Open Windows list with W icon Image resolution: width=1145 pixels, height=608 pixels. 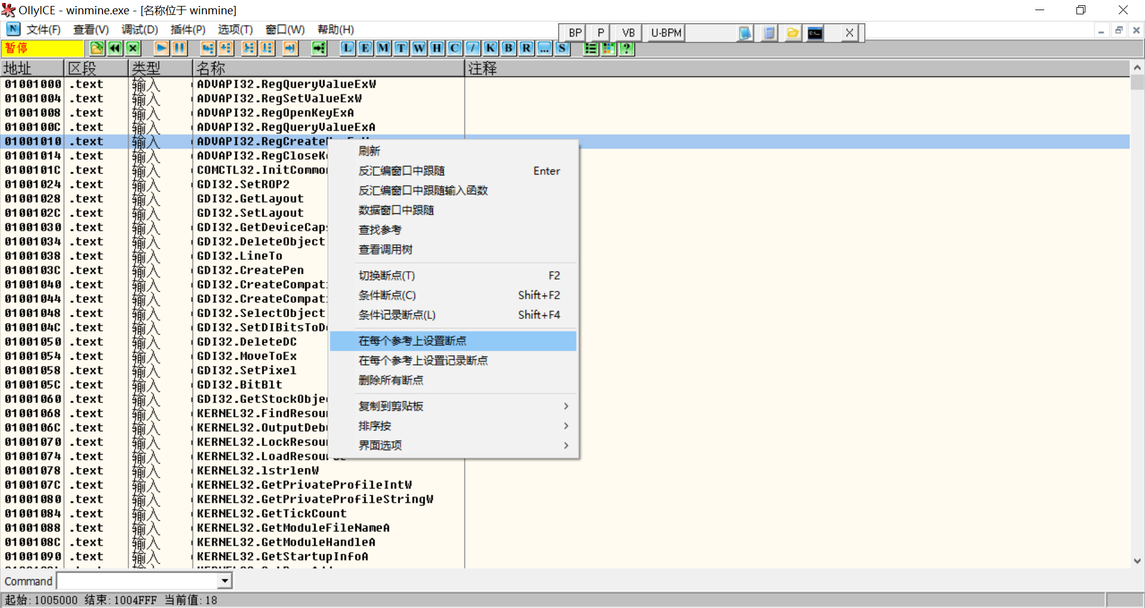coord(419,48)
